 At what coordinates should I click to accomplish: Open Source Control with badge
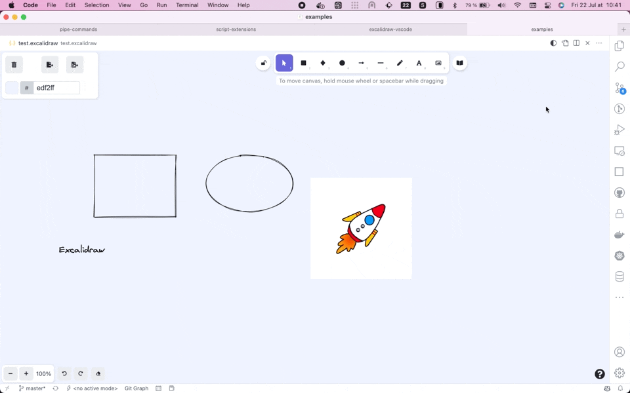(x=619, y=88)
